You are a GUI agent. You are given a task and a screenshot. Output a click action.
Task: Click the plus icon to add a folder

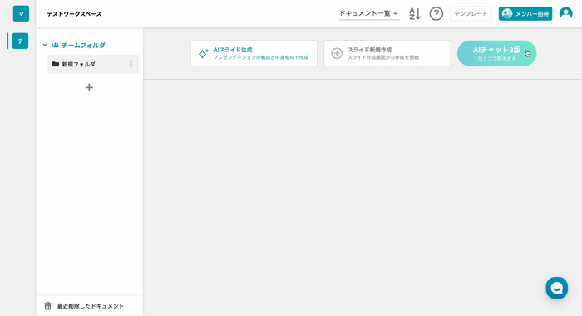click(89, 87)
